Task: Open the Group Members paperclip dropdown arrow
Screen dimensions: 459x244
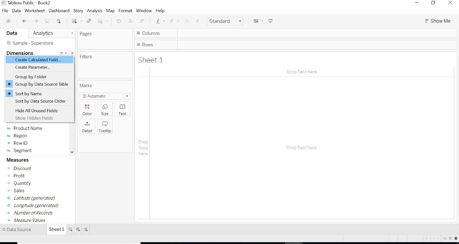Action: tap(178, 21)
